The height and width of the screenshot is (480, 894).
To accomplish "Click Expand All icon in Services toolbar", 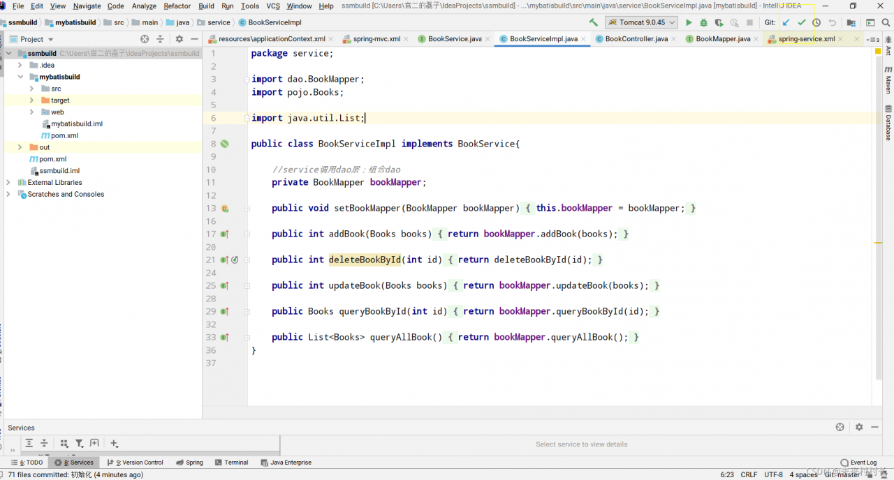I will 29,443.
